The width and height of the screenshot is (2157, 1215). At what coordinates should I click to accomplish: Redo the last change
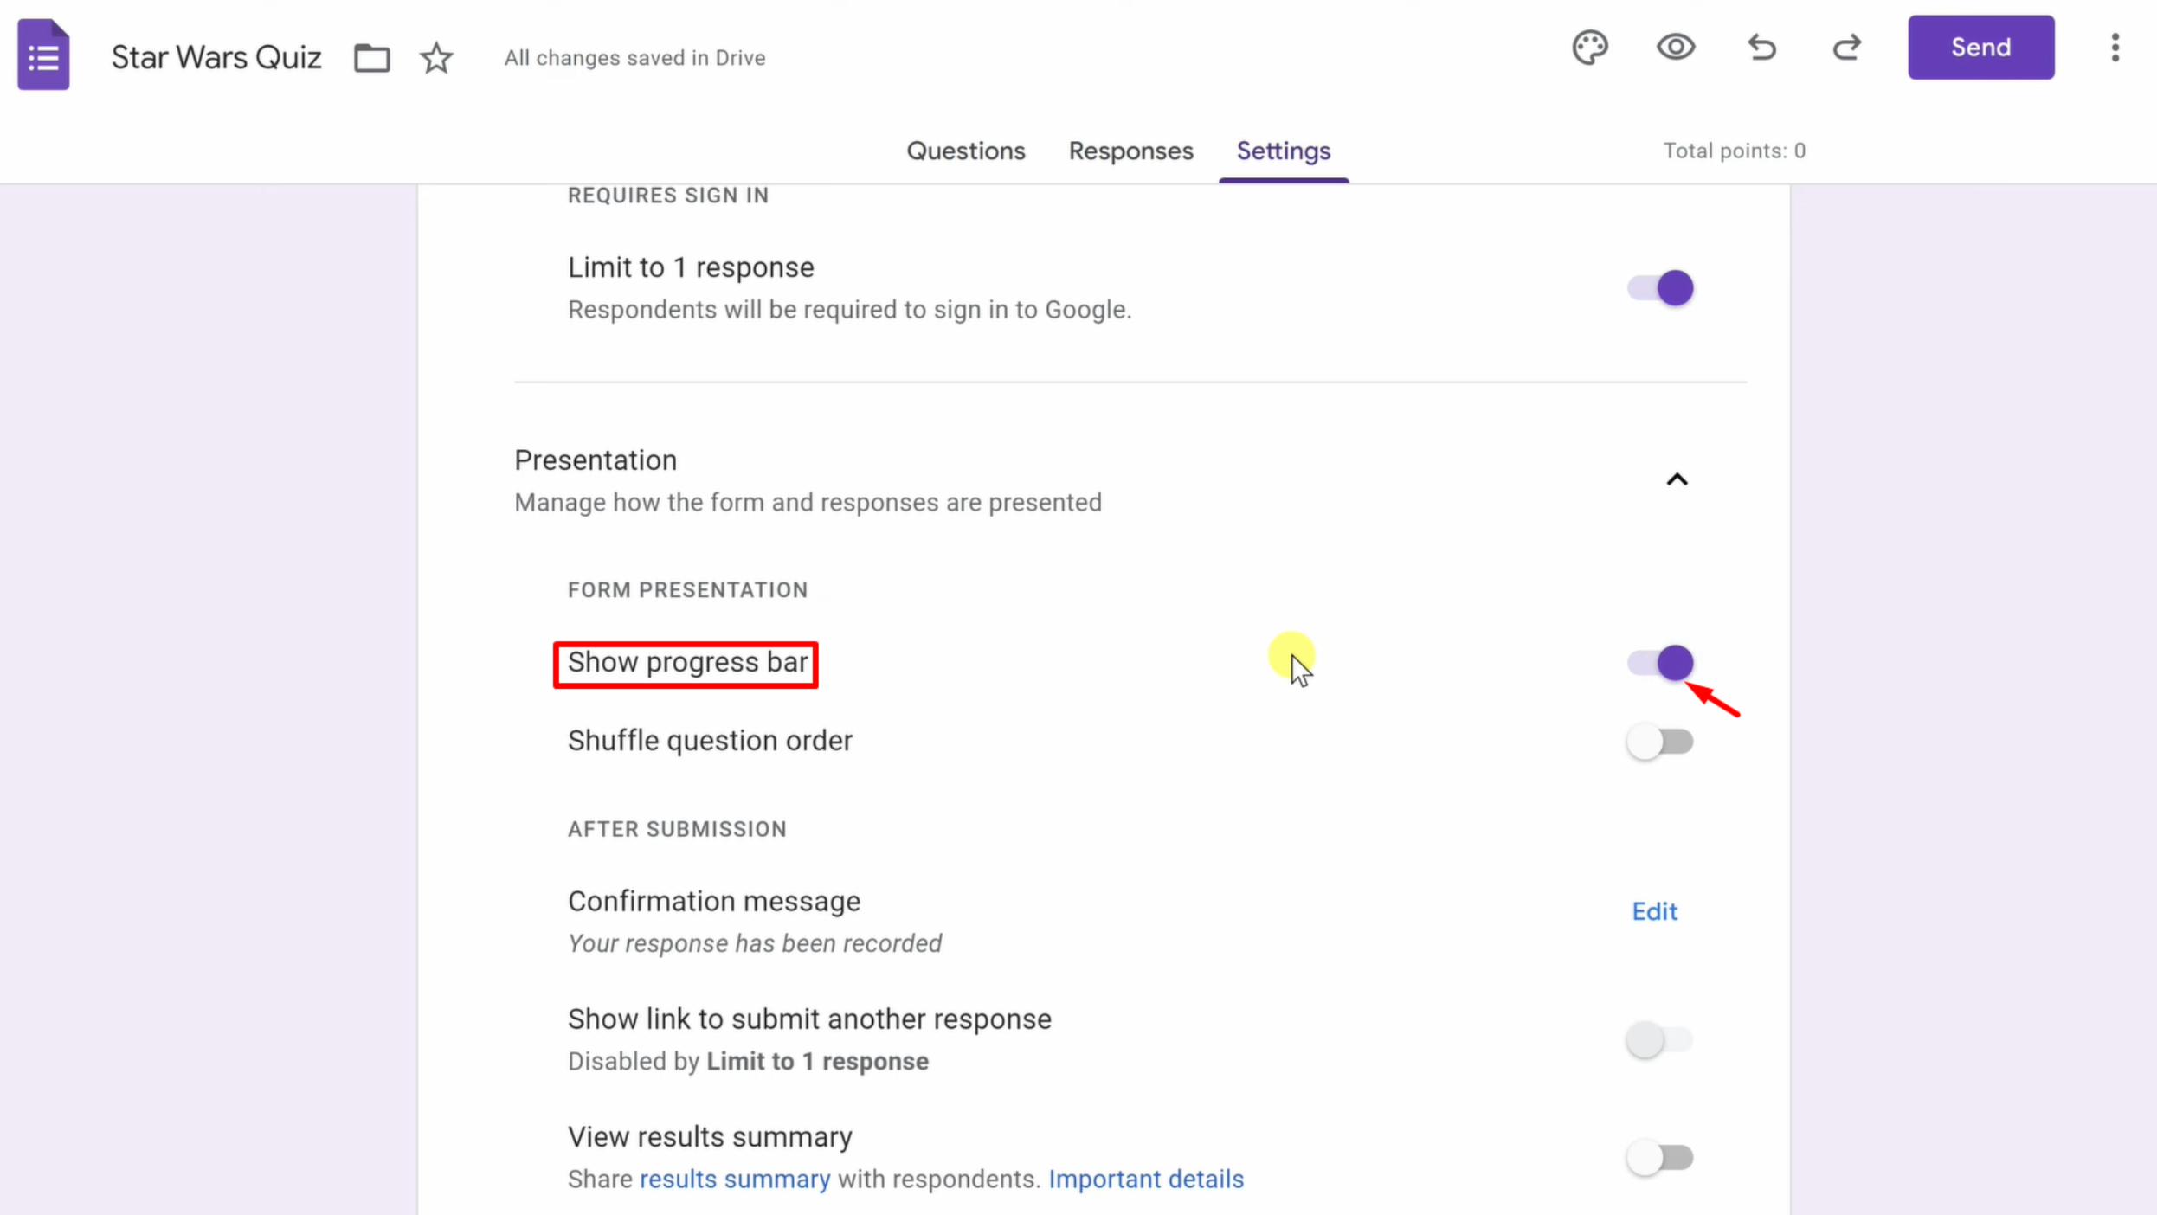(1846, 47)
